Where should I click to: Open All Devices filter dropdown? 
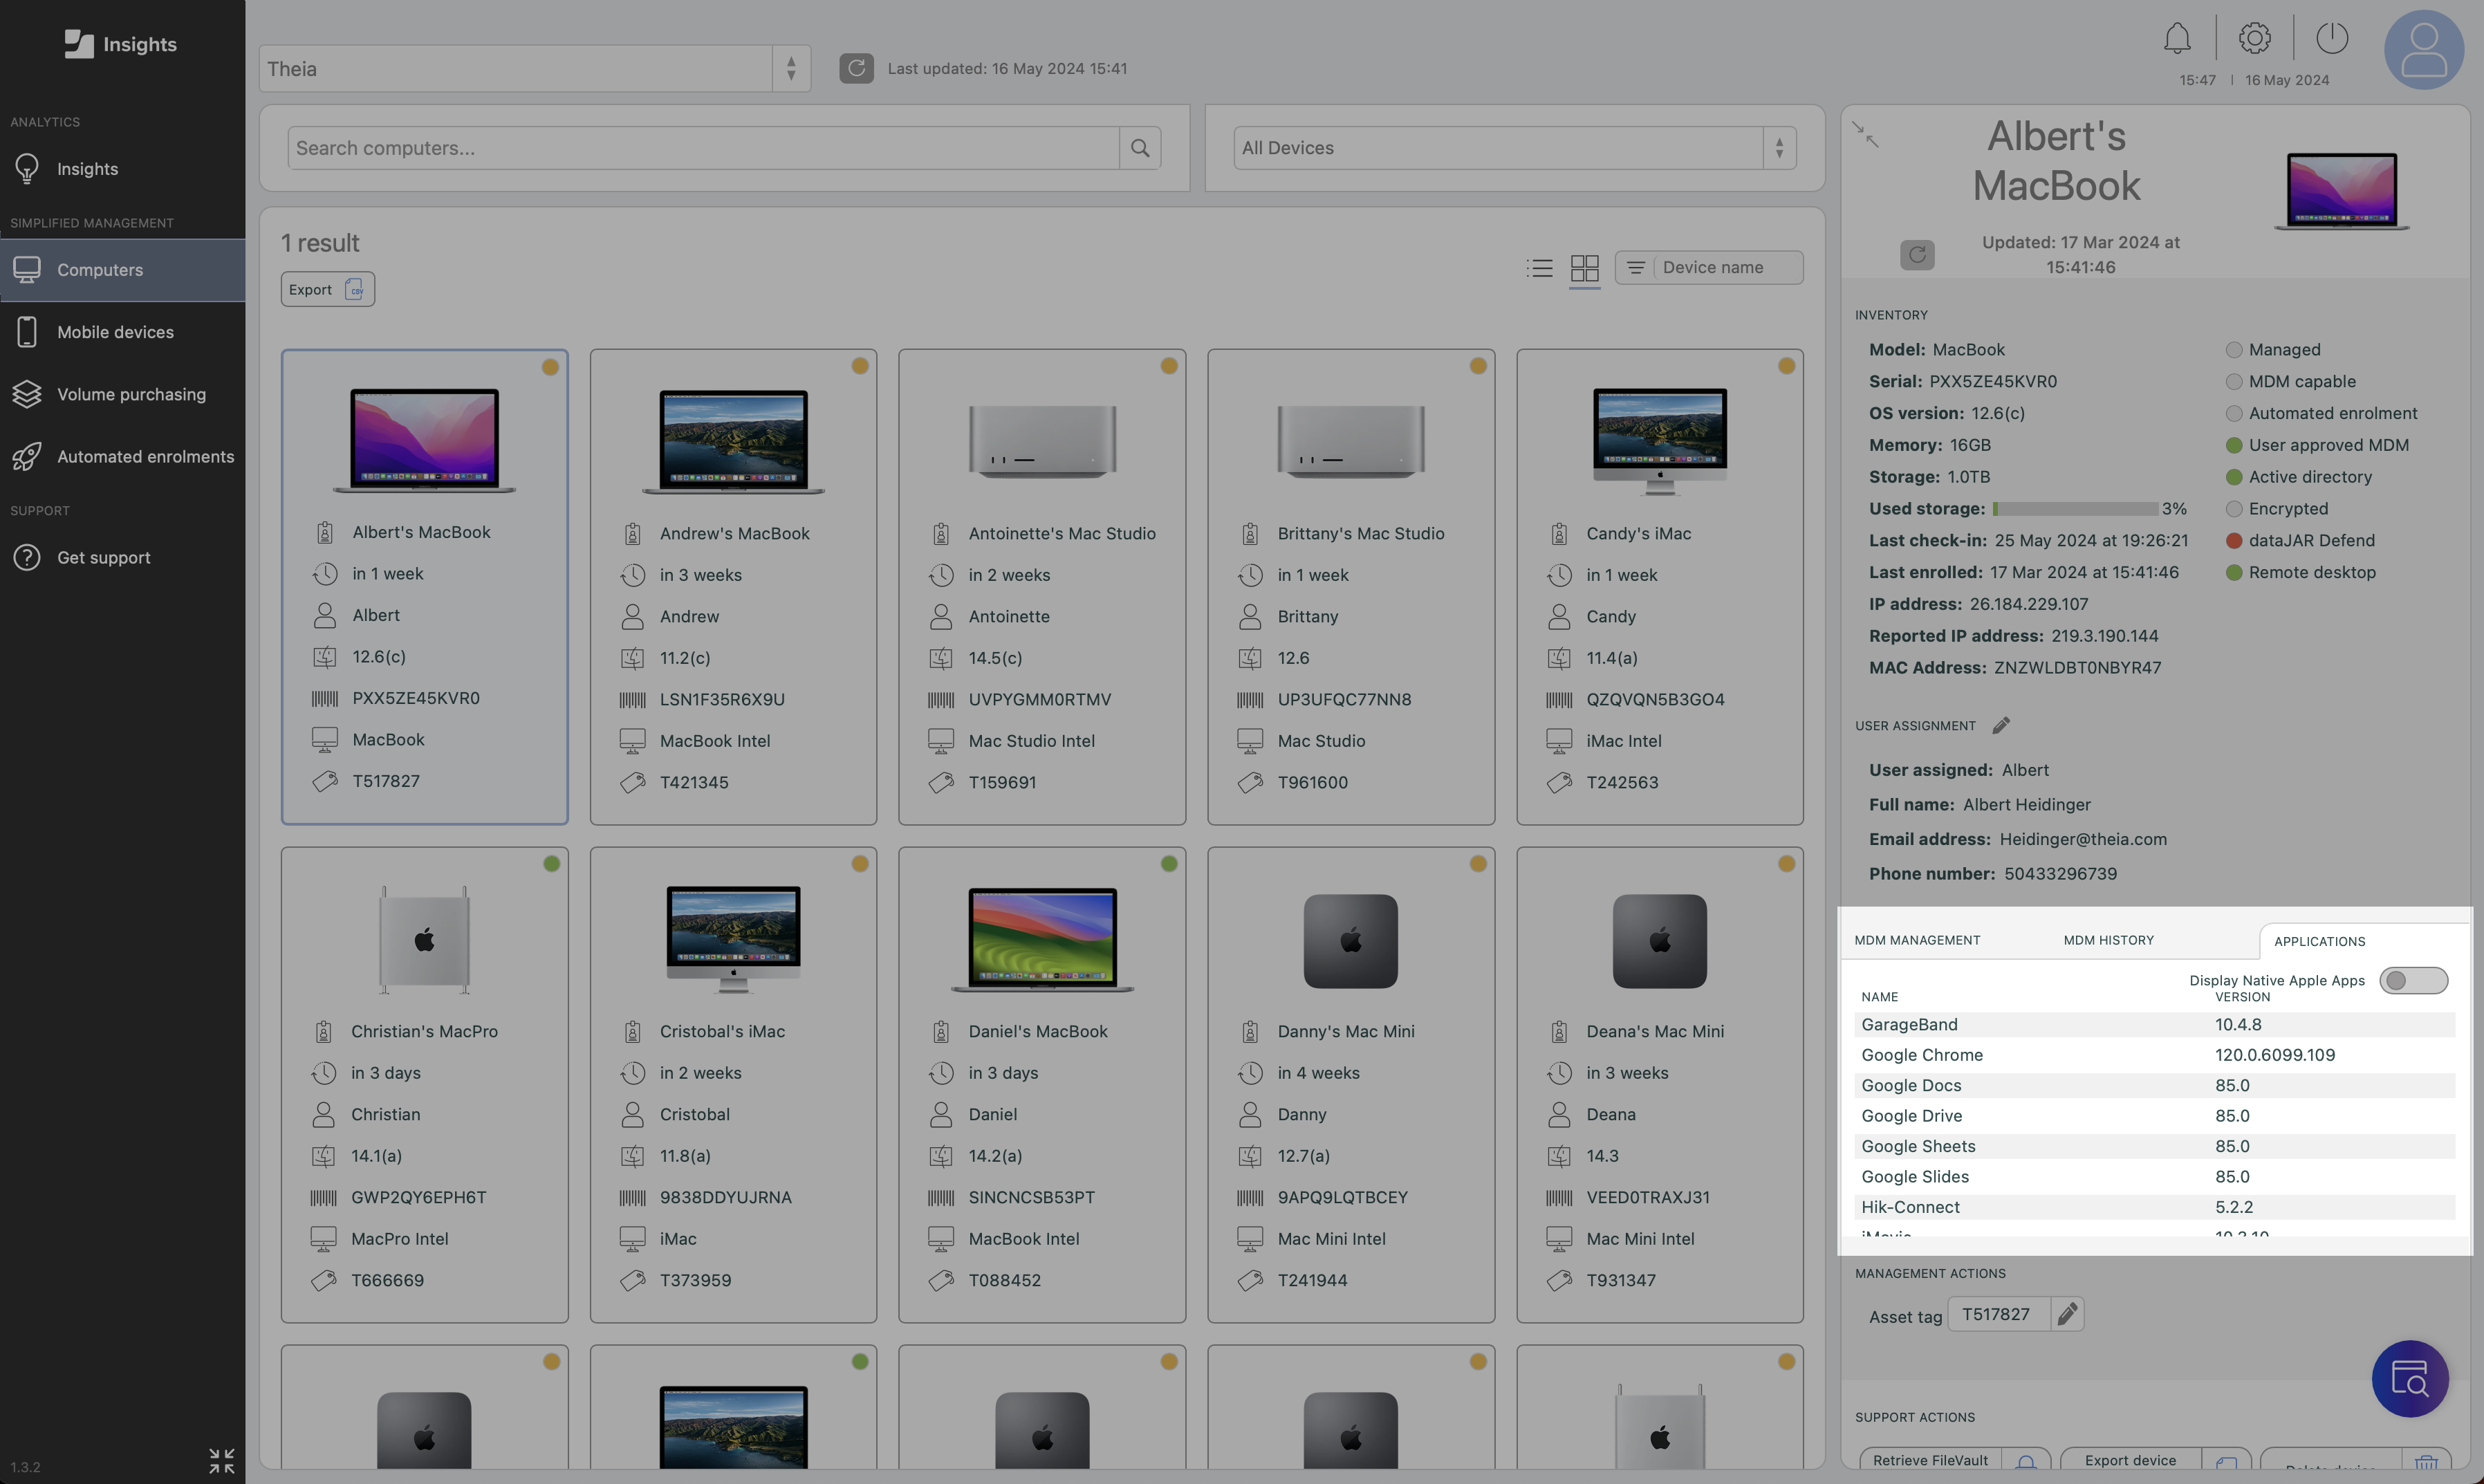1515,148
